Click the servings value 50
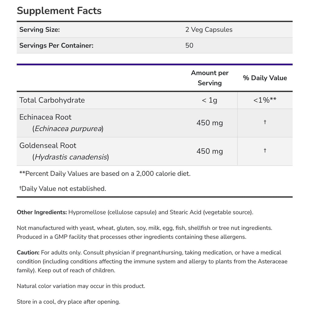This screenshot has width=310, height=310. [x=189, y=45]
